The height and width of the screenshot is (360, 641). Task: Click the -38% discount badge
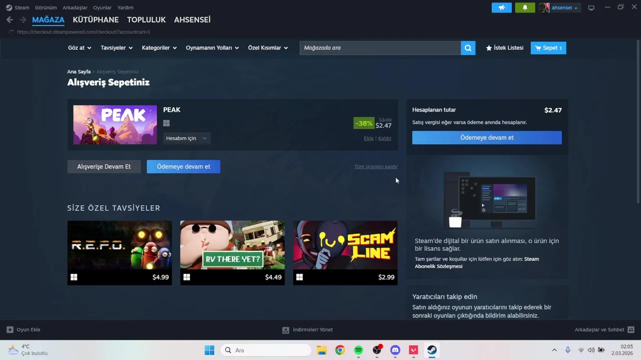(x=364, y=123)
